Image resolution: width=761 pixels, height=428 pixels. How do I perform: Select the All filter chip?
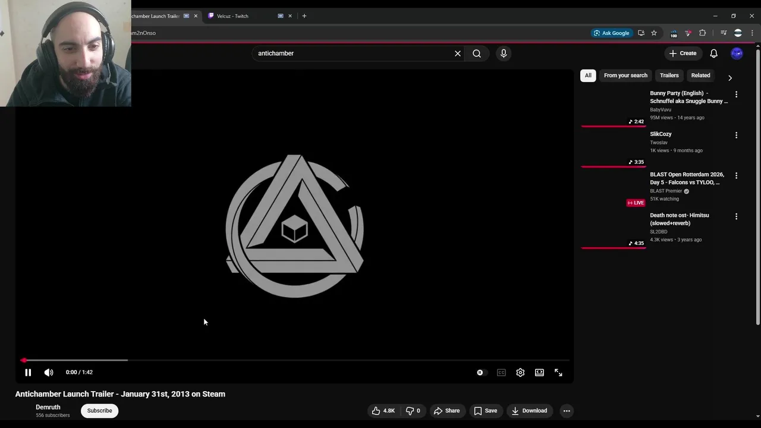coord(588,75)
